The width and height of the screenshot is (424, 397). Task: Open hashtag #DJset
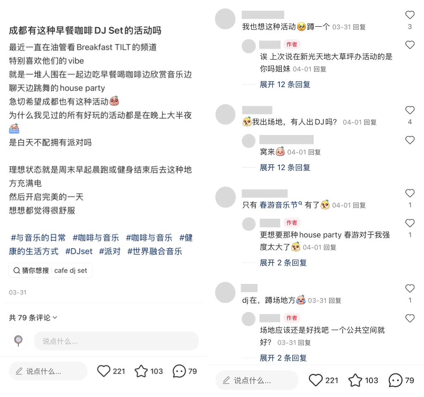tap(79, 251)
